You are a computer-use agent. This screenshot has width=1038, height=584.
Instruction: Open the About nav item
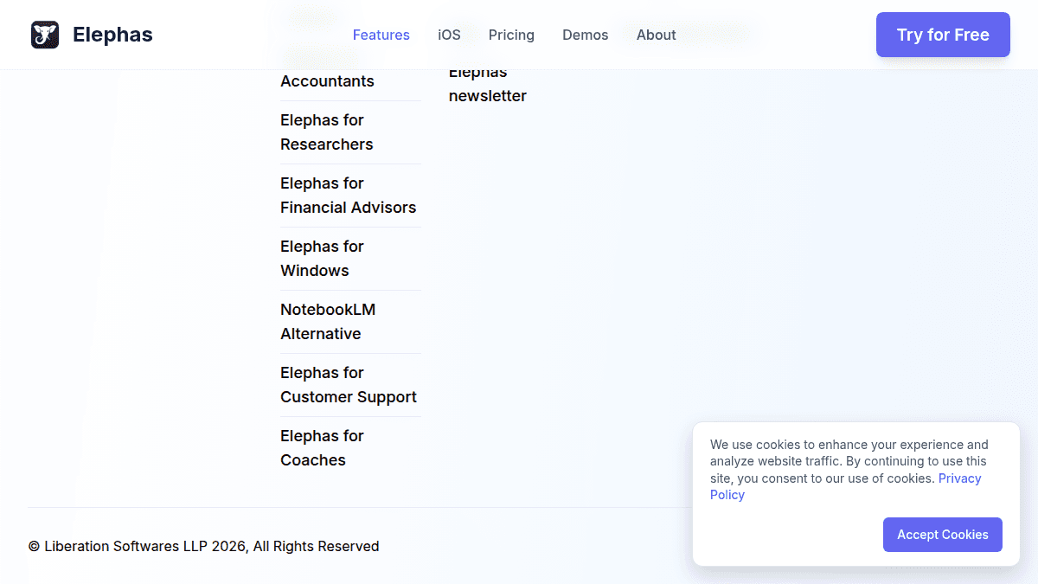pos(657,35)
